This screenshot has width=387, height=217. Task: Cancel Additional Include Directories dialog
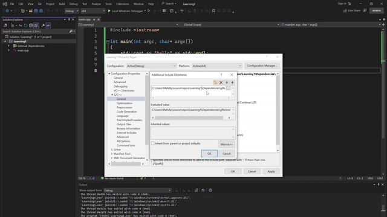pyautogui.click(x=226, y=154)
